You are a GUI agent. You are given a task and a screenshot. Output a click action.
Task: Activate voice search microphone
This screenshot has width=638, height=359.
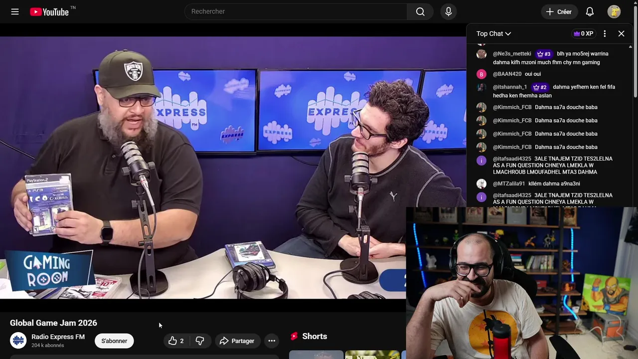(449, 11)
